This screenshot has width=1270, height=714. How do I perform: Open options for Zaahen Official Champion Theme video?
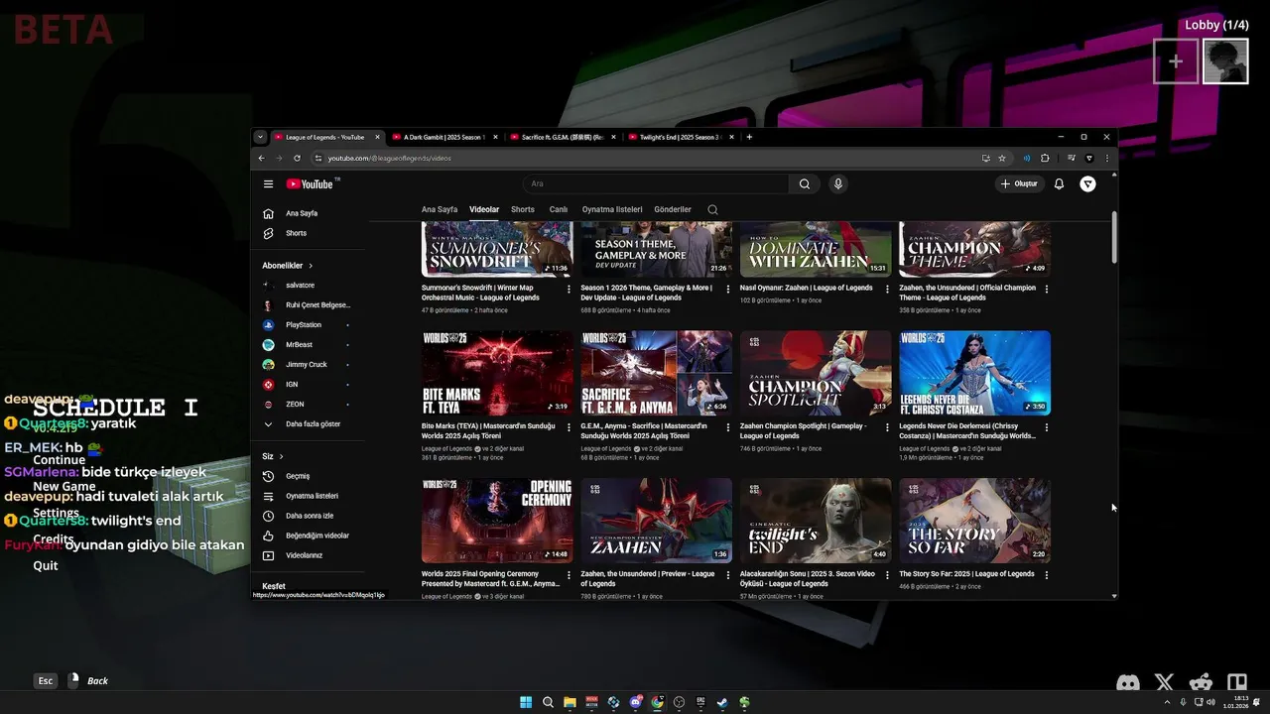(1047, 289)
